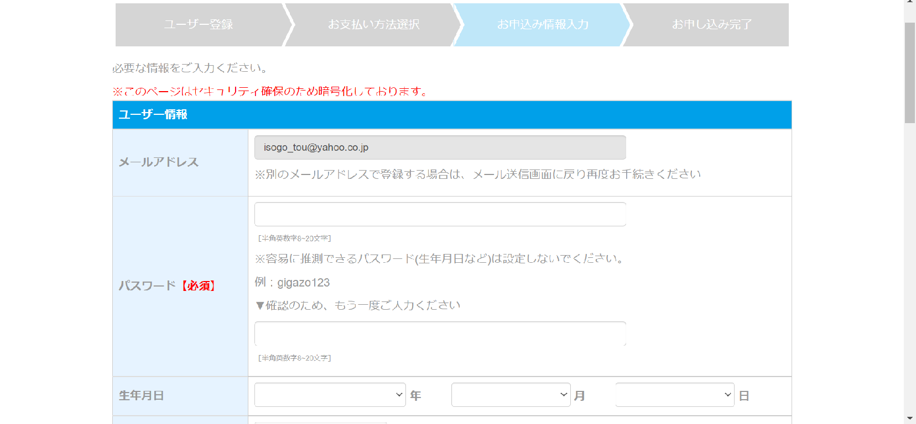Click the red 必須 required marker
This screenshot has height=424, width=916.
[199, 286]
